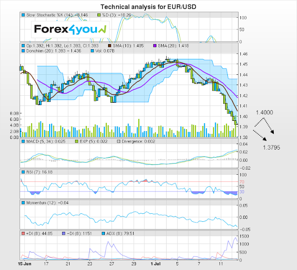
Task: Click the -DI (8) purple legend swatch
Action: pos(64,233)
